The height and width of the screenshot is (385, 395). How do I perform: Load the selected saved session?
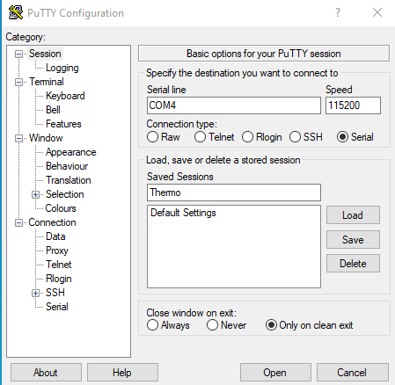pyautogui.click(x=353, y=215)
